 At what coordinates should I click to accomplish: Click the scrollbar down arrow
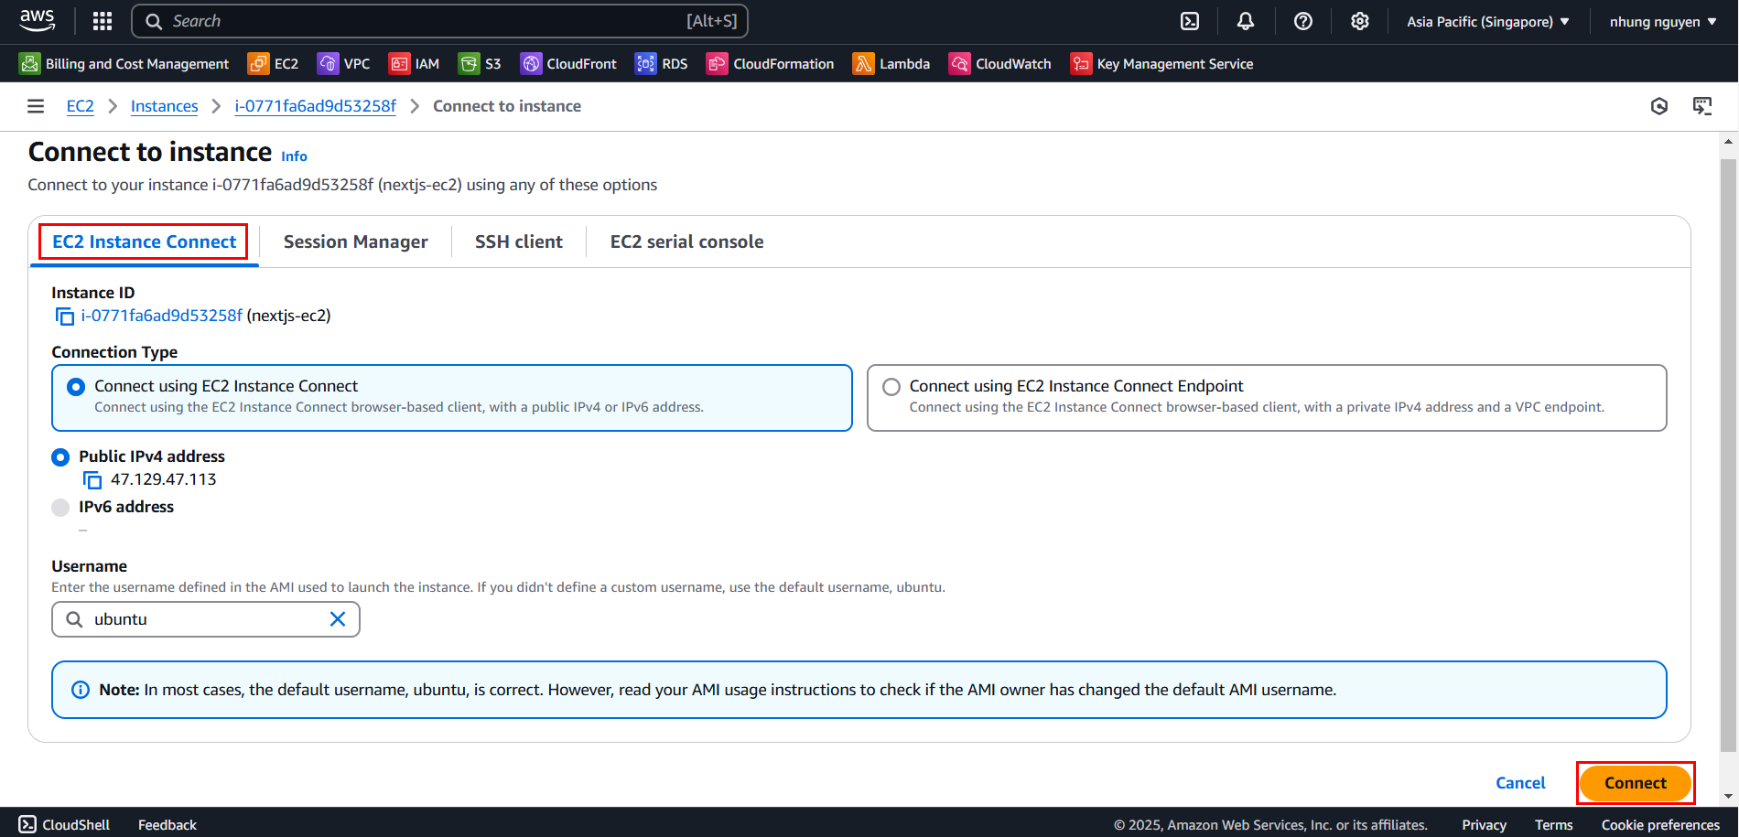click(x=1729, y=796)
